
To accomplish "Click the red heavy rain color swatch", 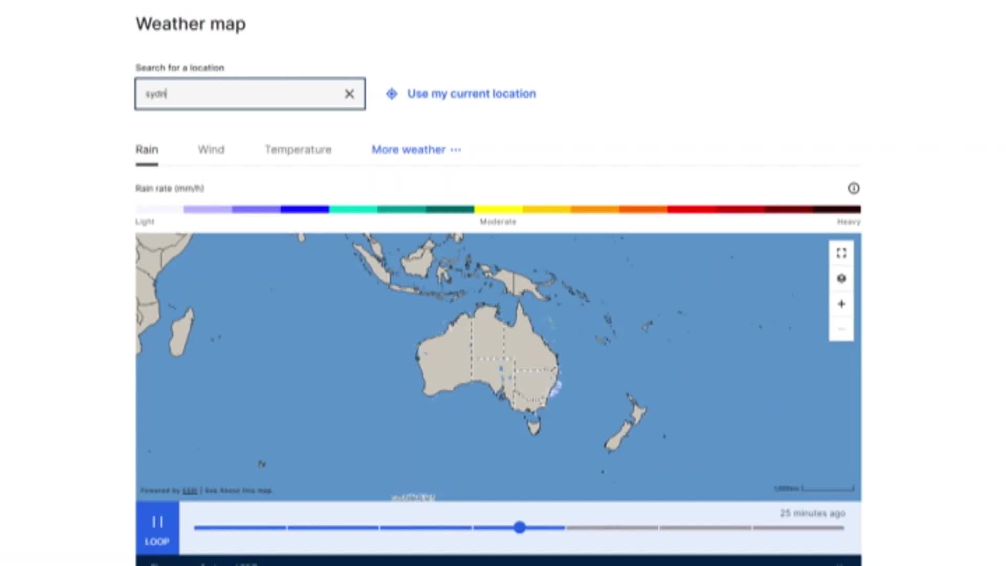I will tap(692, 209).
